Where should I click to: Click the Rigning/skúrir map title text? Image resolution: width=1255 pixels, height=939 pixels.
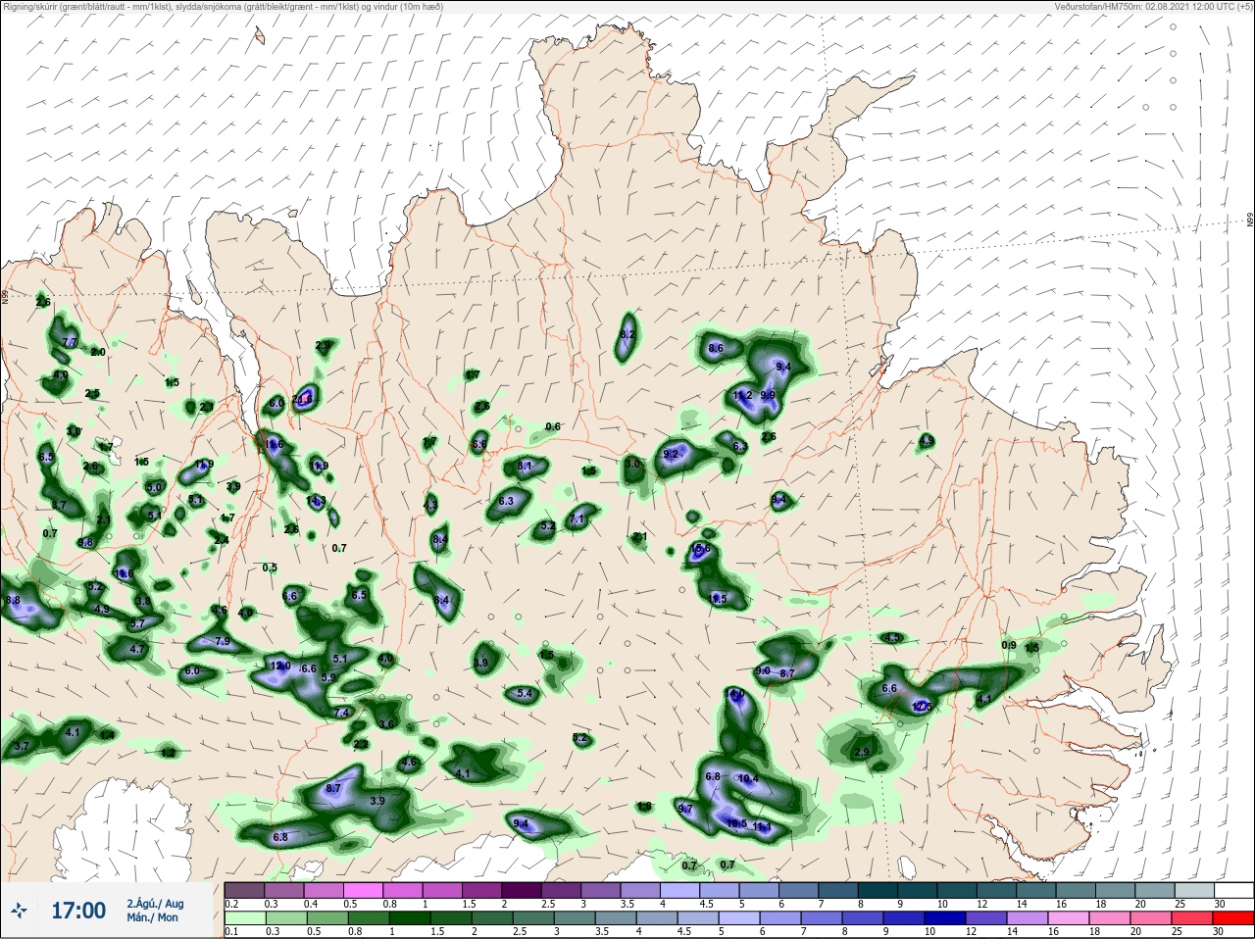pyautogui.click(x=222, y=6)
